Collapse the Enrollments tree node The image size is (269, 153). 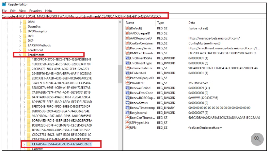point(20,55)
